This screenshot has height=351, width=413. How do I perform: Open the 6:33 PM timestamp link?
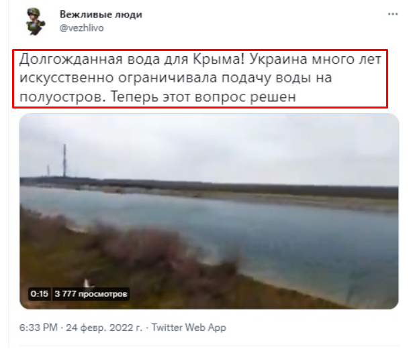tap(38, 328)
